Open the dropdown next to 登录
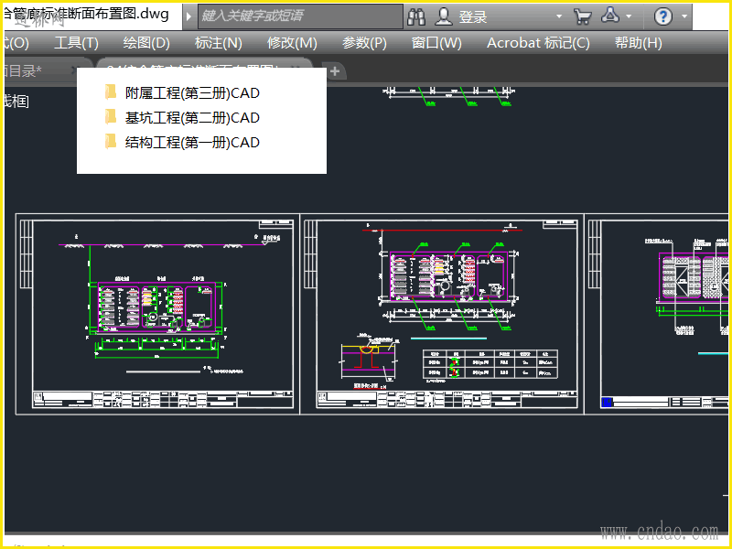732x549 pixels. click(559, 16)
